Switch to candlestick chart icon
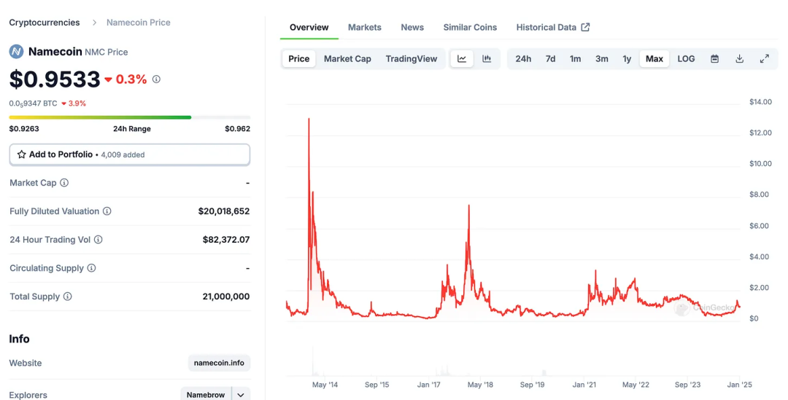788x400 pixels. [487, 59]
